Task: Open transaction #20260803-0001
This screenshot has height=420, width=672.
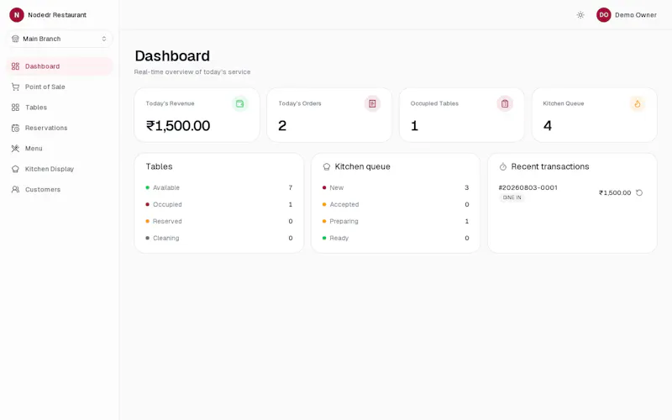Action: click(x=528, y=187)
